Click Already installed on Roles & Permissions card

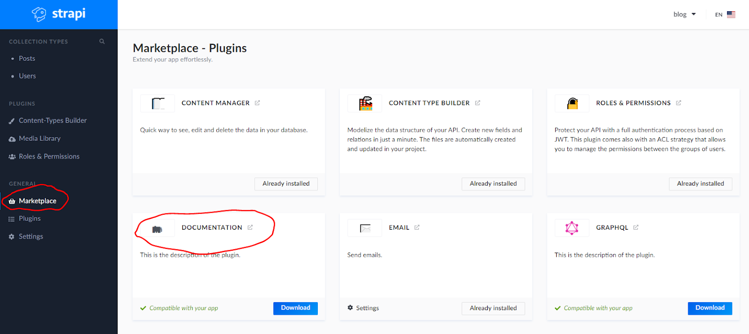coord(700,184)
